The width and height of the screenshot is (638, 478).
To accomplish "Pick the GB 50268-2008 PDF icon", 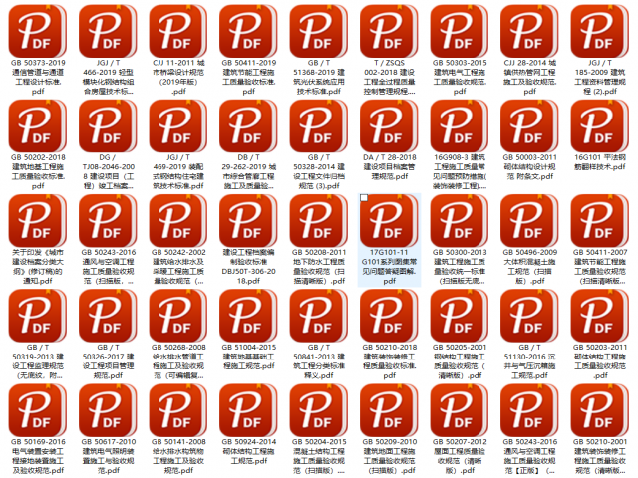I will 178,316.
